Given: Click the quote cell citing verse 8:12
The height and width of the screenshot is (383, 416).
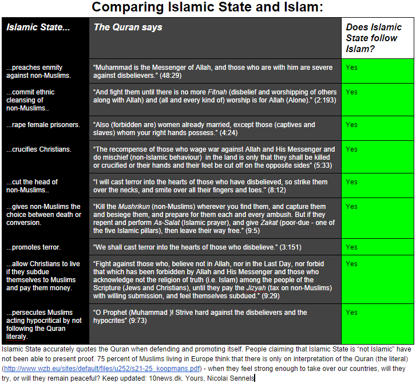Looking at the screenshot, I should click(215, 186).
